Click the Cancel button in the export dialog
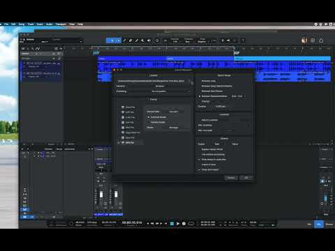335x251 pixels. tap(231, 178)
